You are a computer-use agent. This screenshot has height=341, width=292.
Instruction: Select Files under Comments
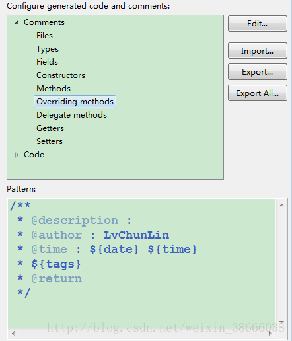pos(44,36)
